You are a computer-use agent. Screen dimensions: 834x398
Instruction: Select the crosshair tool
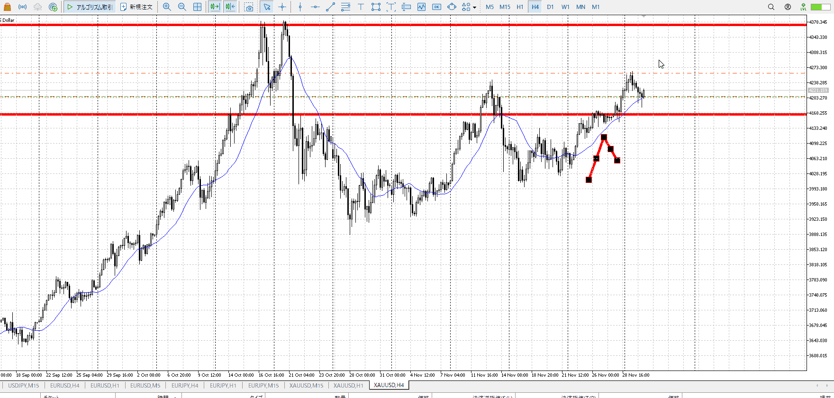282,7
